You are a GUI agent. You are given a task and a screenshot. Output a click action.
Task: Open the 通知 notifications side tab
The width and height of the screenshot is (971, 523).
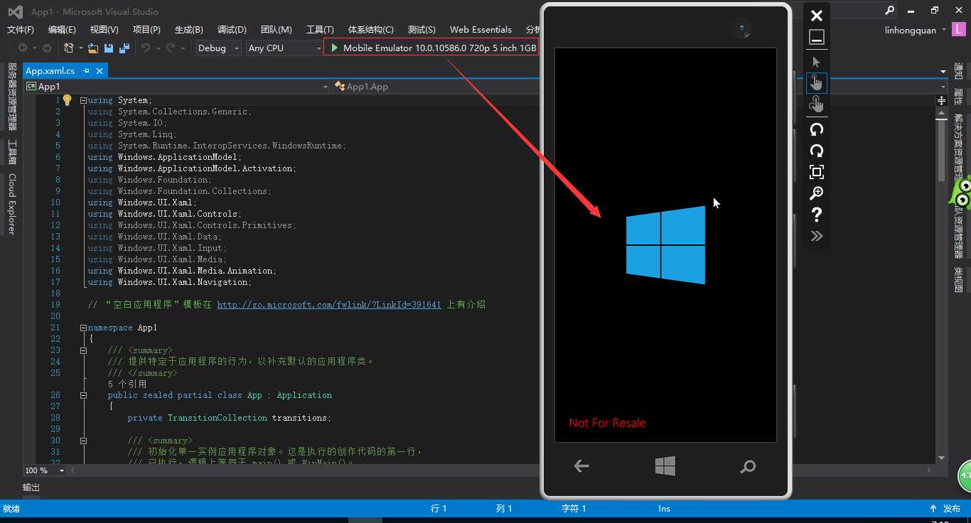tap(958, 72)
